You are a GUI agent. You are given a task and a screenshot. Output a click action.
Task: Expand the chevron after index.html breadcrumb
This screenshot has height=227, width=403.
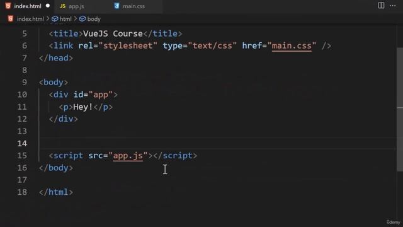[48, 19]
